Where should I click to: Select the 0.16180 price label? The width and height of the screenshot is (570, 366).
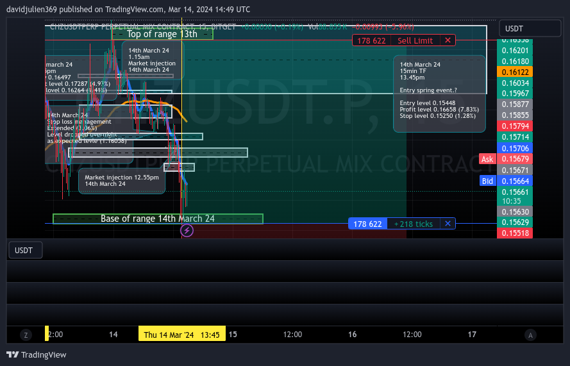click(515, 61)
